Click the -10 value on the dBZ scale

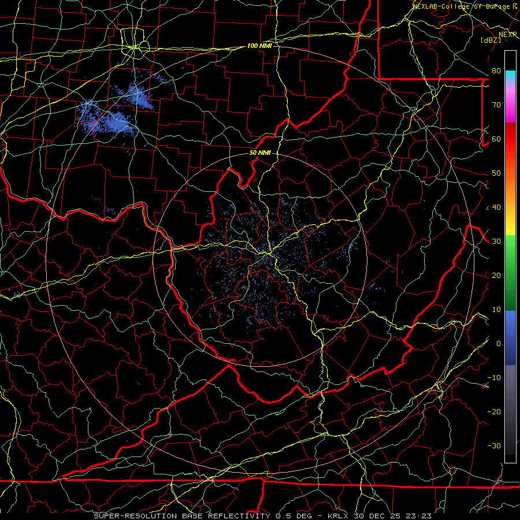click(494, 378)
